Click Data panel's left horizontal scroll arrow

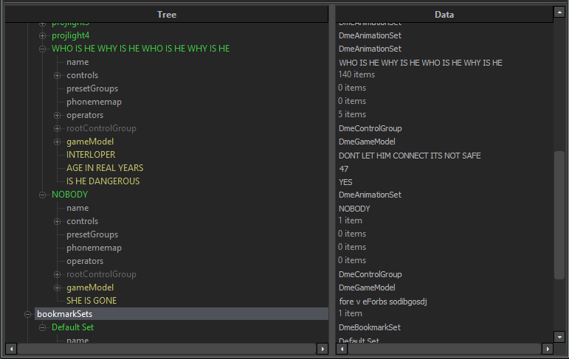[x=342, y=348]
